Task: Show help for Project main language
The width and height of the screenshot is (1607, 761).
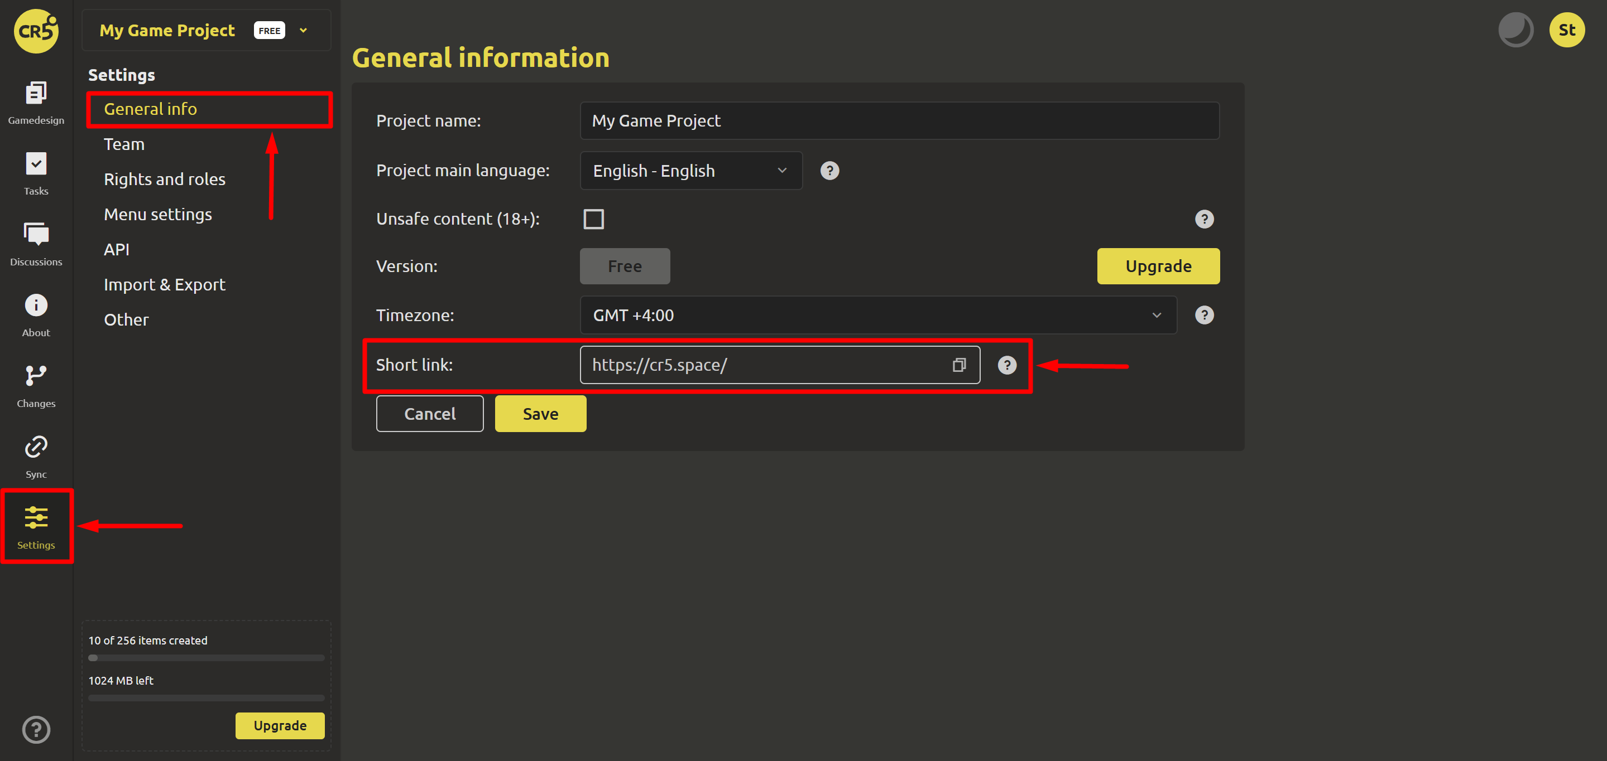Action: [829, 170]
